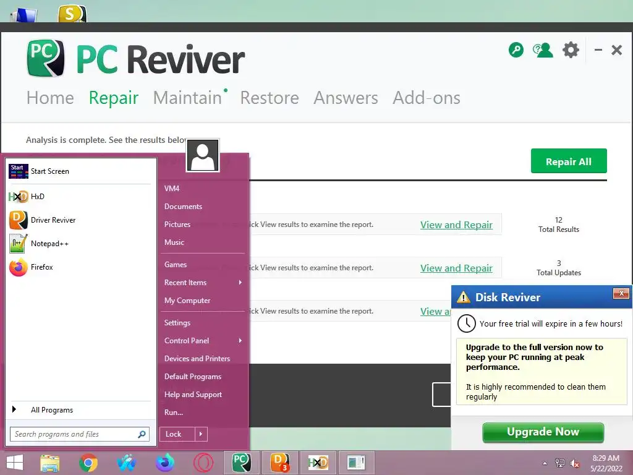
Task: Open the Run... dialog
Action: (174, 413)
